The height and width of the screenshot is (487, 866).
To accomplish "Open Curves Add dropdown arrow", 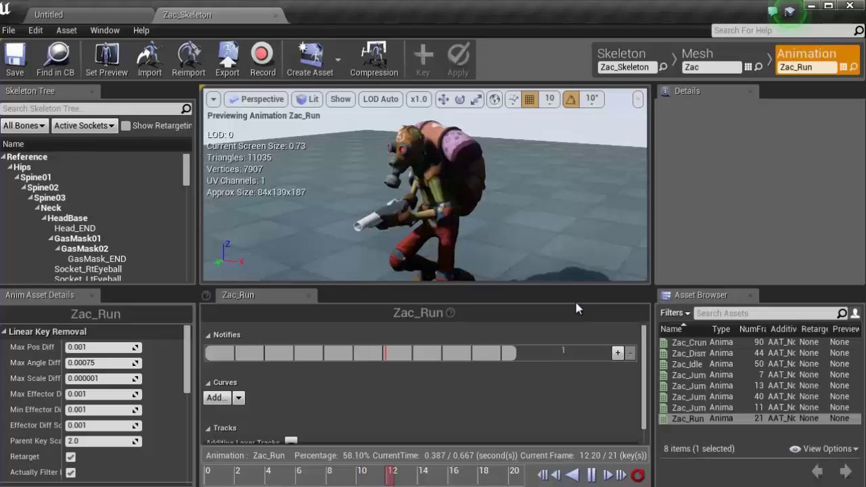I will 238,398.
